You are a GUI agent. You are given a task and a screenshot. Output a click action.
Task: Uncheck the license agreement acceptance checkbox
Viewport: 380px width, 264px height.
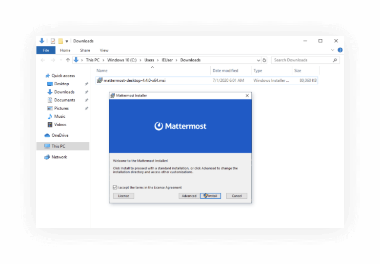[x=115, y=188]
